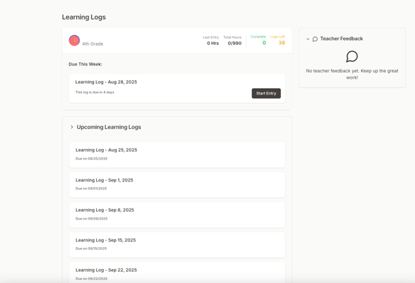Collapse the Teacher Feedback panel chevron

(308, 39)
